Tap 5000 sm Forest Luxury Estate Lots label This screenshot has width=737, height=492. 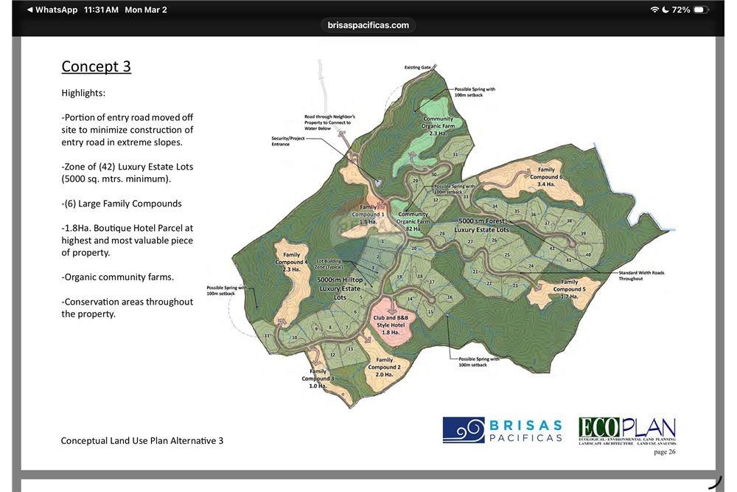point(481,225)
